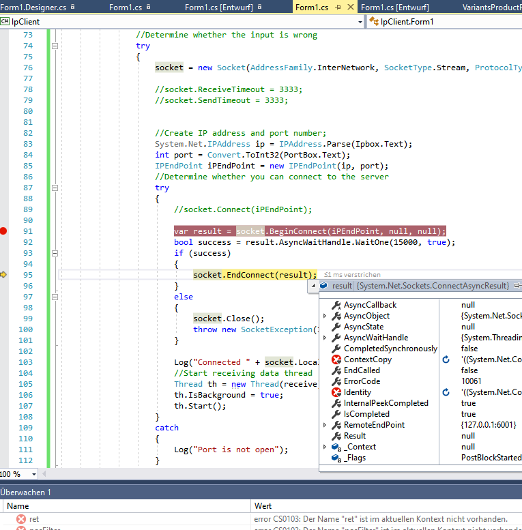The image size is (522, 530).
Task: Select the CompletedSynchronously property row
Action: point(420,349)
